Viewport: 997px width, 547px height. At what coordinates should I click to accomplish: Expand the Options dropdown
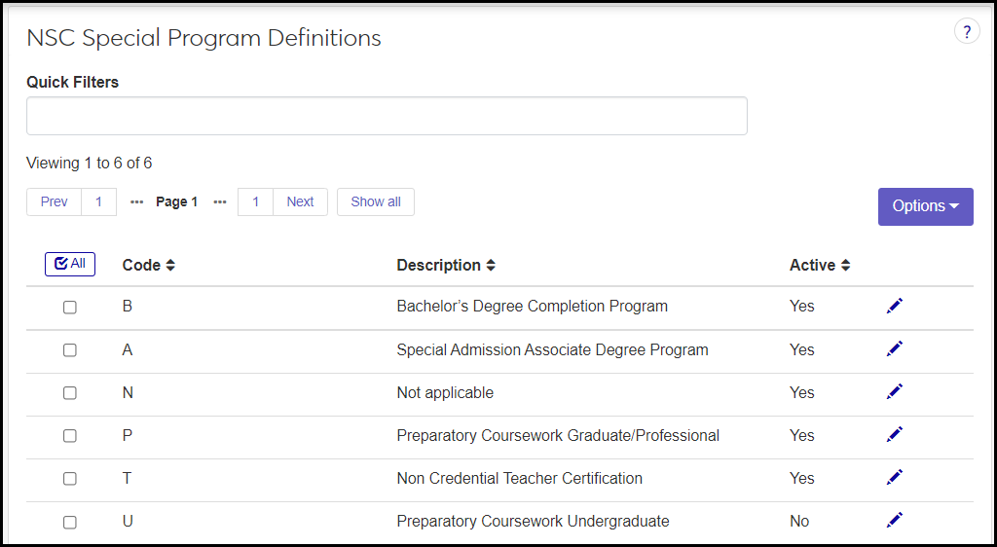tap(925, 206)
